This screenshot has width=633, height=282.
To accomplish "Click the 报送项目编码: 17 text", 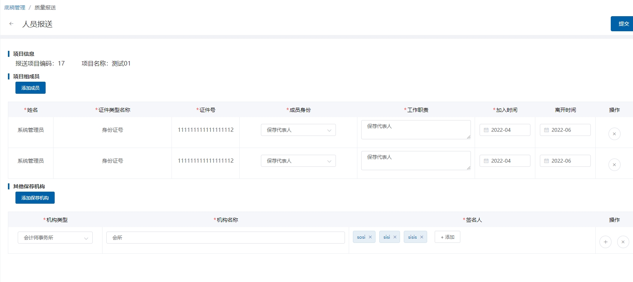I will pyautogui.click(x=40, y=63).
